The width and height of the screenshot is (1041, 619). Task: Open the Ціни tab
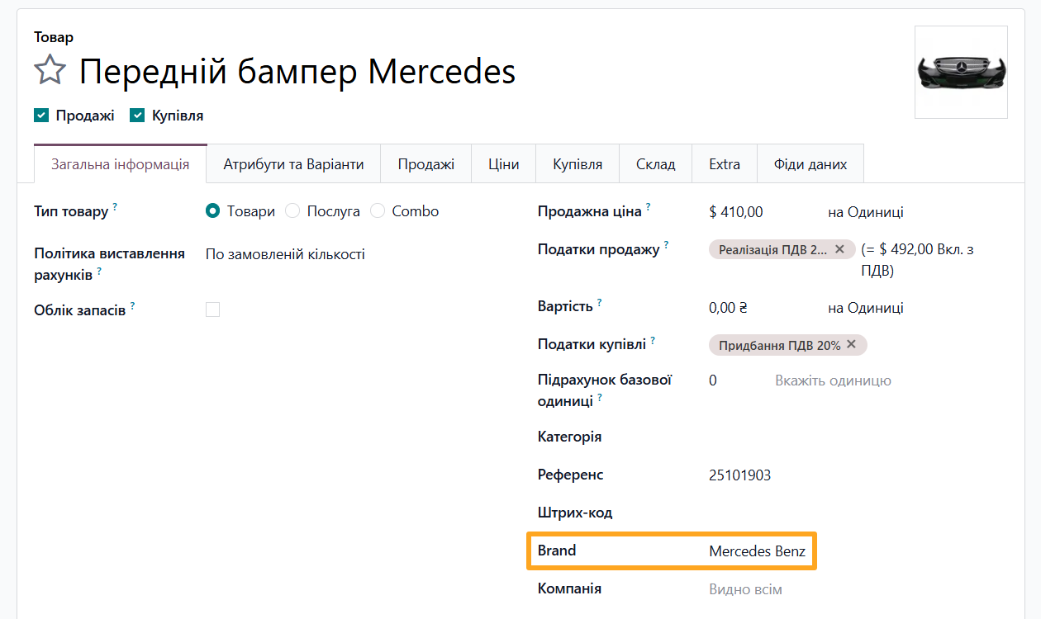click(x=503, y=164)
